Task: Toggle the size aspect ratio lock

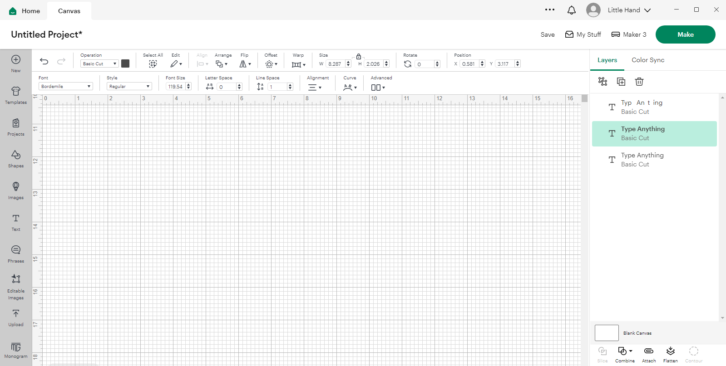Action: 359,57
